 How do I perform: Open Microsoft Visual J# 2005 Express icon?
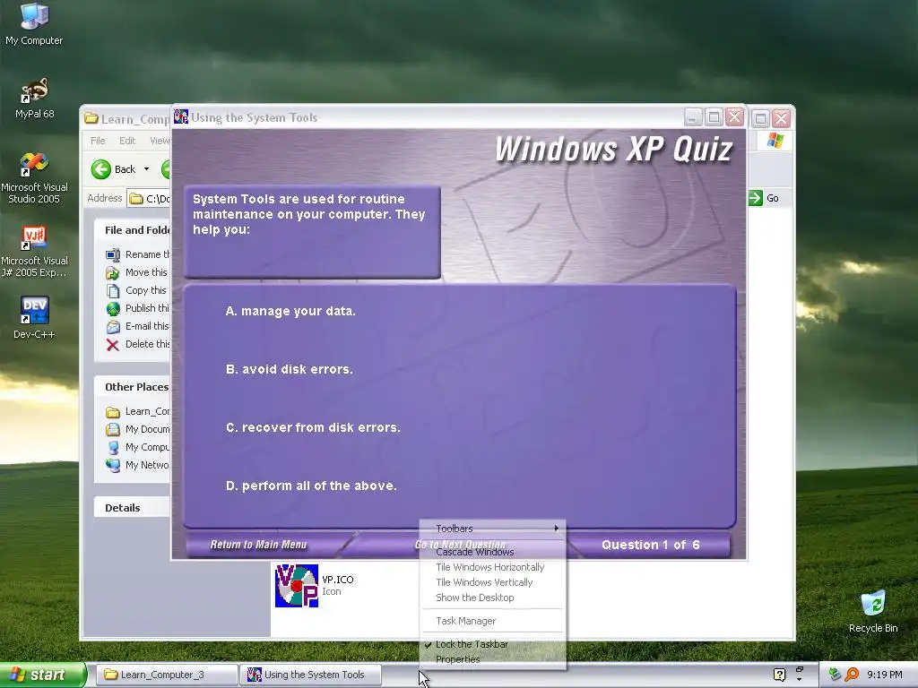click(x=34, y=252)
